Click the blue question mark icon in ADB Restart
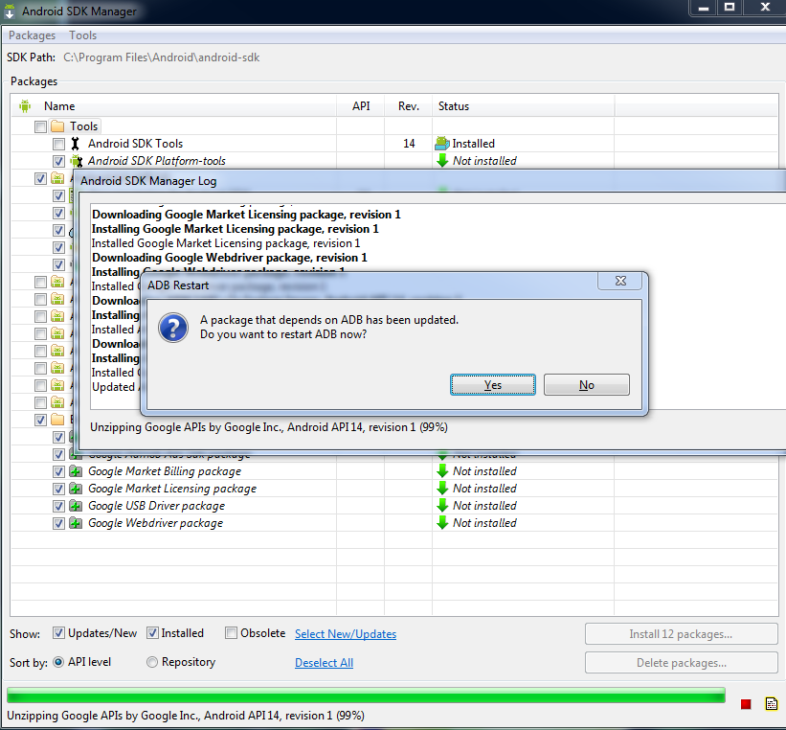This screenshot has height=730, width=786. click(173, 329)
